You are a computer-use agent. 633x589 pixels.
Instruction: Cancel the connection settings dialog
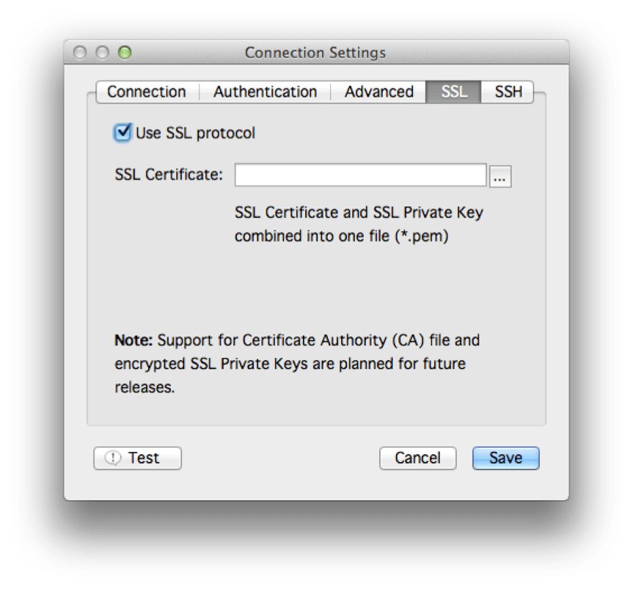coord(417,458)
